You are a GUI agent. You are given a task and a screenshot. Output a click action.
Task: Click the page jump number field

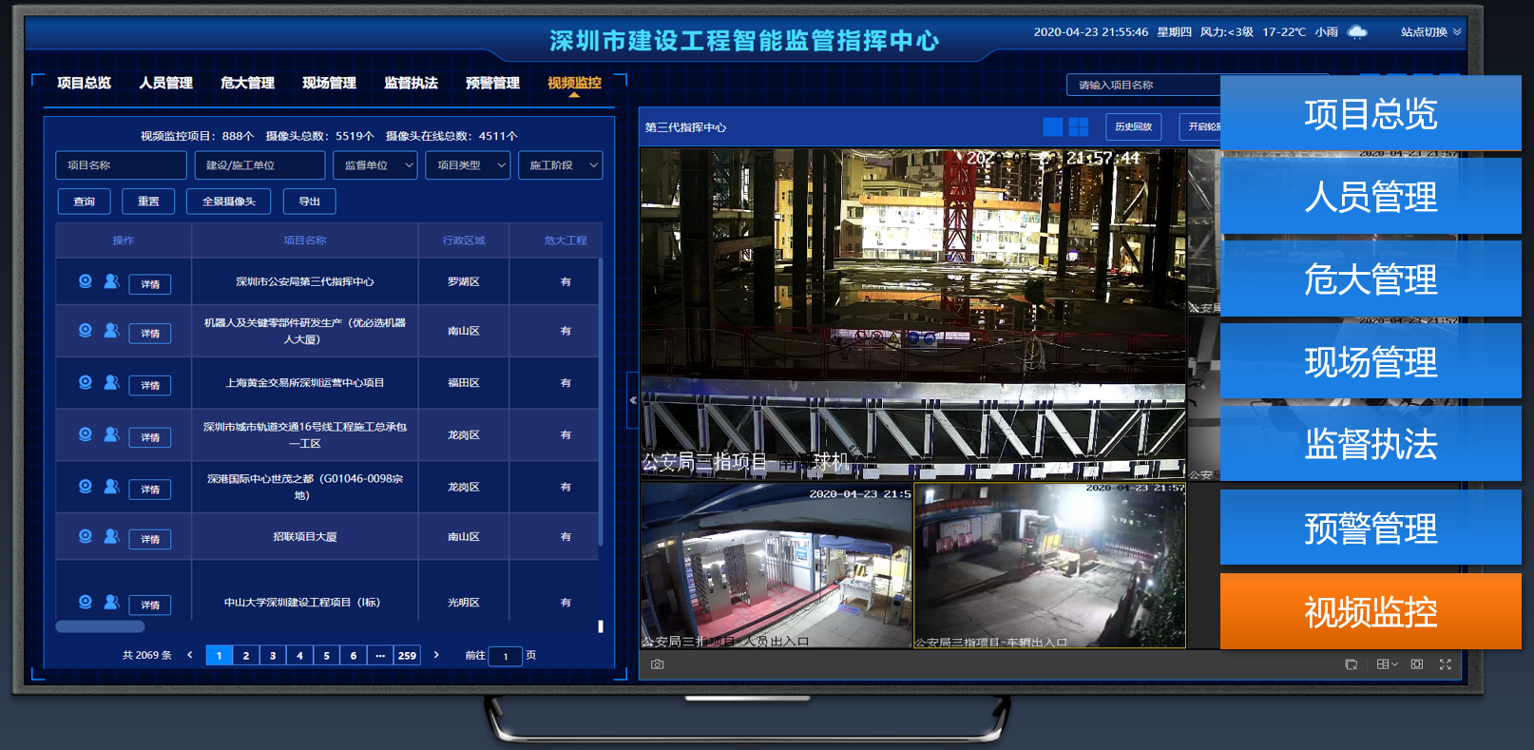pyautogui.click(x=505, y=656)
